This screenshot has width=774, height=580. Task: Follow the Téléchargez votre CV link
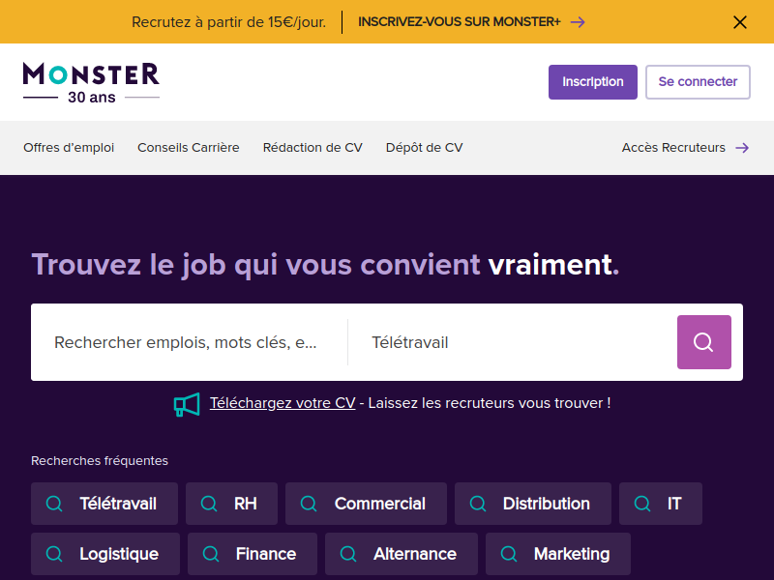(283, 403)
